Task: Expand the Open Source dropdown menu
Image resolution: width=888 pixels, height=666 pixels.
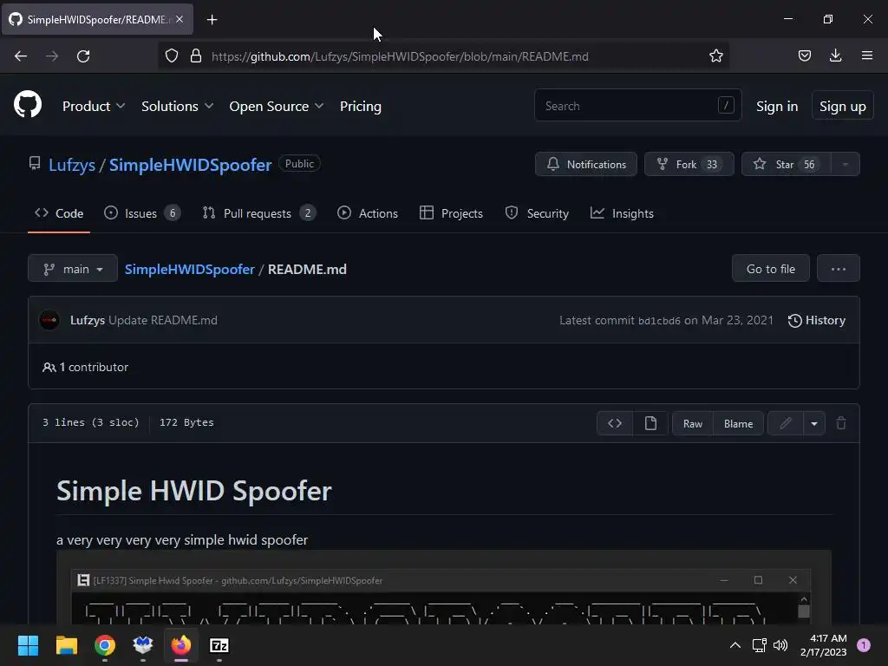Action: point(277,107)
